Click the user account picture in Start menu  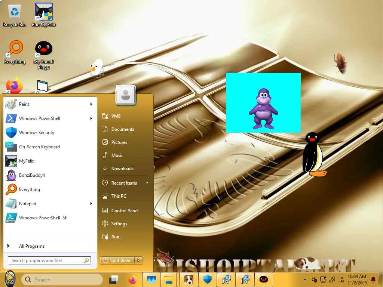[x=126, y=95]
